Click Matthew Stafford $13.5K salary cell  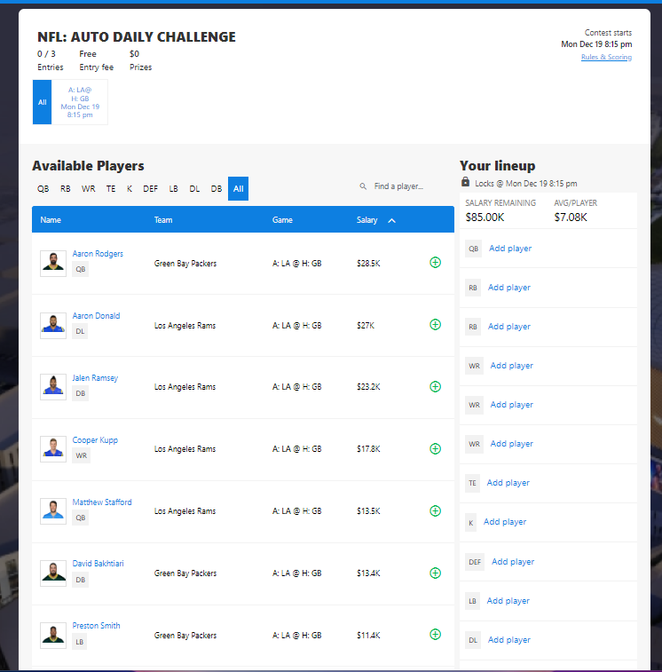pos(368,511)
